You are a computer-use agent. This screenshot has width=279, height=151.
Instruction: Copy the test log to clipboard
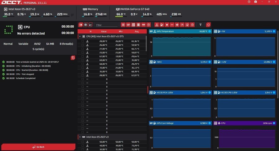pyautogui.click(x=73, y=58)
